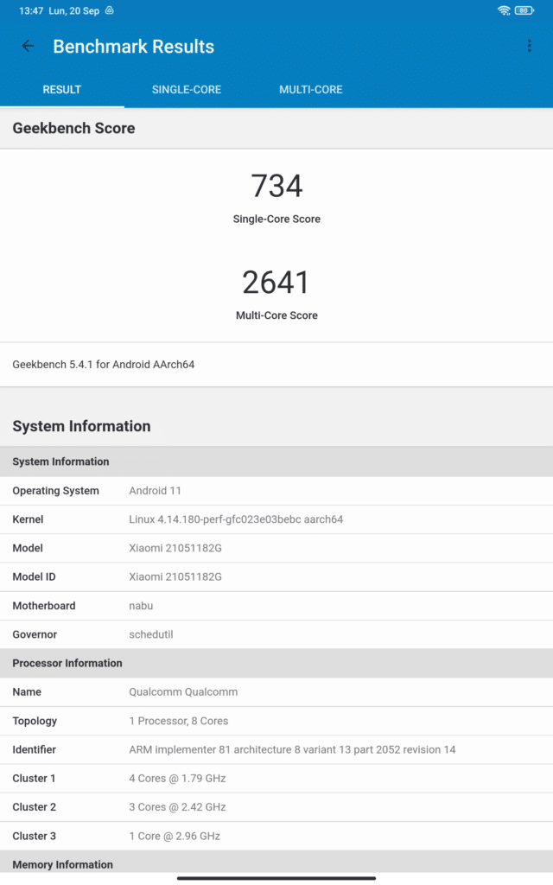Tap the Single-Core Score label
Image resolution: width=553 pixels, height=885 pixels.
tap(276, 219)
